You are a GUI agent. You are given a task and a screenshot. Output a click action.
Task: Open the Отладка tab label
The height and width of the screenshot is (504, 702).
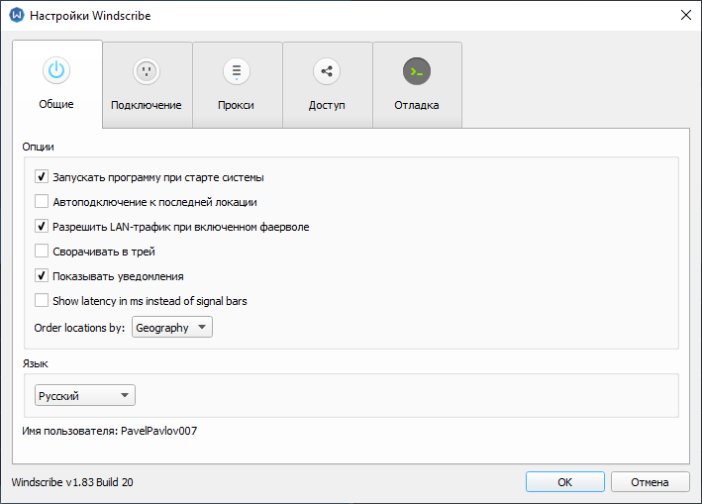pos(417,105)
